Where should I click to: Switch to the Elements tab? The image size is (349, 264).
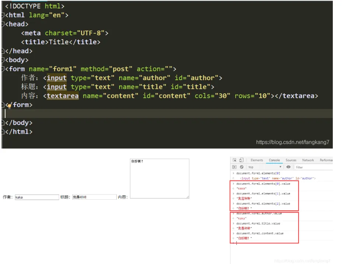click(x=257, y=160)
